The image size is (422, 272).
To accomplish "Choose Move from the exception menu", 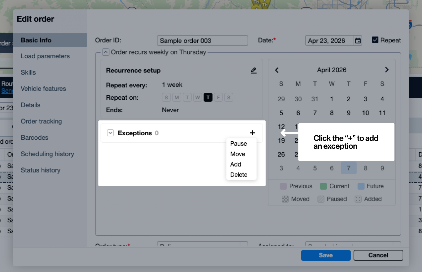I will point(238,154).
